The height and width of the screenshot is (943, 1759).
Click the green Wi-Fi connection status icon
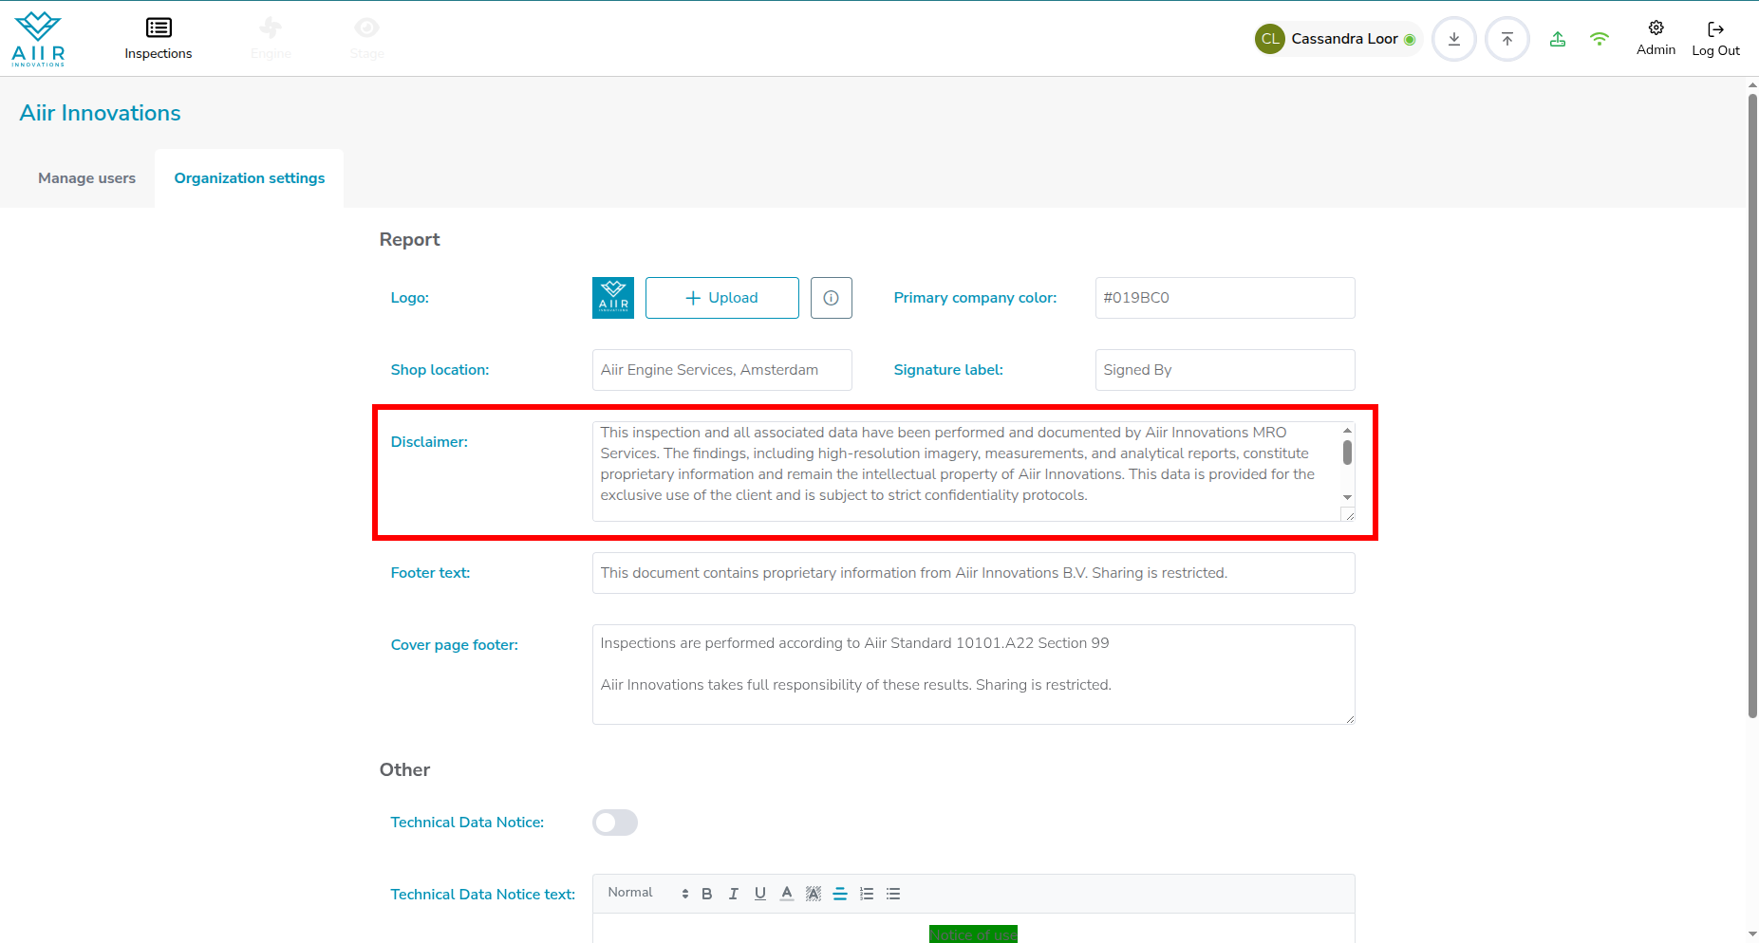point(1600,39)
